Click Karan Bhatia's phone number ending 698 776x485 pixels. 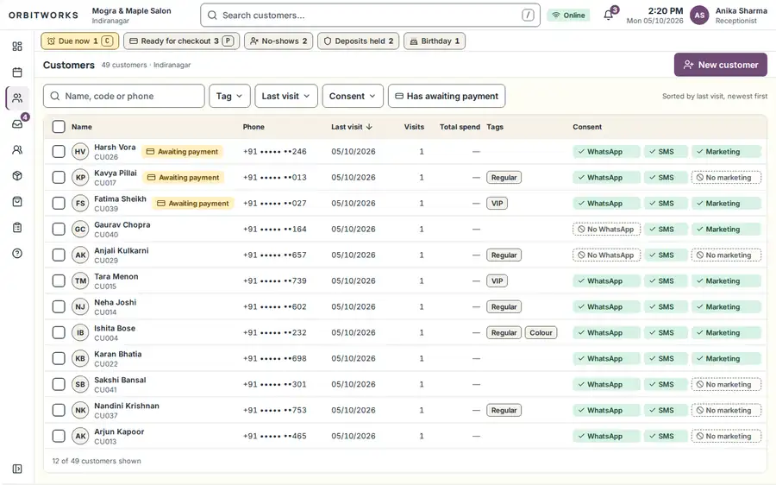(x=275, y=358)
